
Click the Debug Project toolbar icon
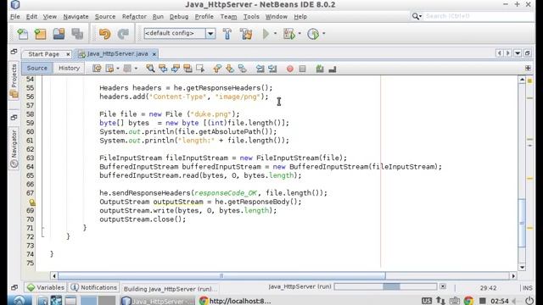[288, 34]
